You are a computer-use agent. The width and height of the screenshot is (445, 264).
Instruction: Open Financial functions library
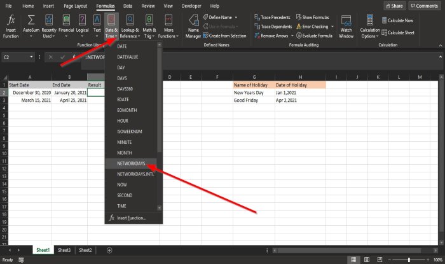click(x=65, y=25)
